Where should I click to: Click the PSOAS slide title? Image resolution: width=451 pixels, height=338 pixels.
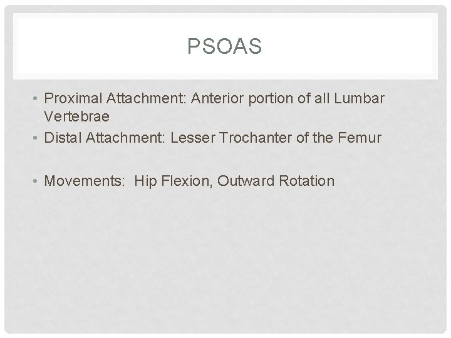point(224,46)
